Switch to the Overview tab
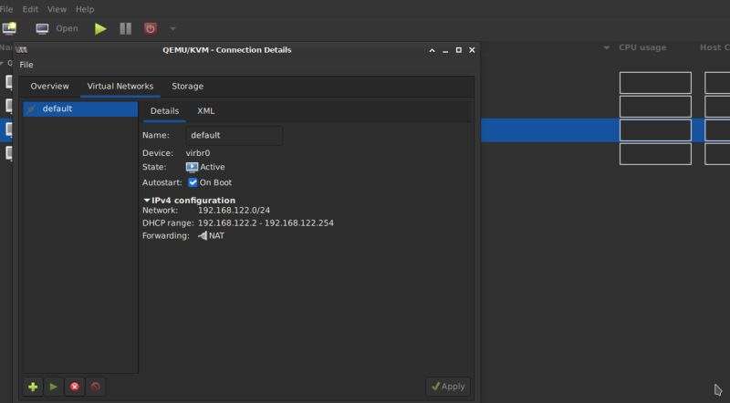The width and height of the screenshot is (730, 403). click(50, 86)
